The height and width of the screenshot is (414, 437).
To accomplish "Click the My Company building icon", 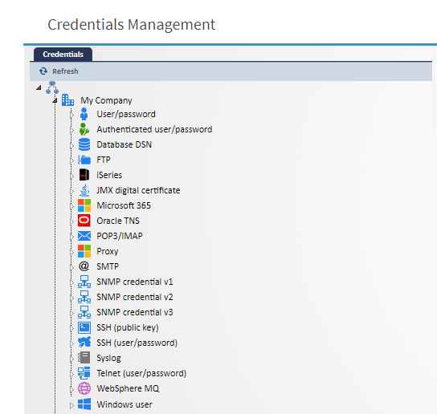I will coord(67,100).
